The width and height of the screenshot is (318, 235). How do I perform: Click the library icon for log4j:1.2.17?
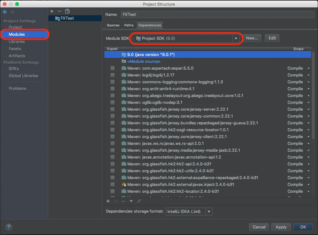point(124,75)
